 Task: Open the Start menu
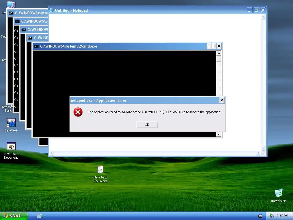tap(14, 216)
